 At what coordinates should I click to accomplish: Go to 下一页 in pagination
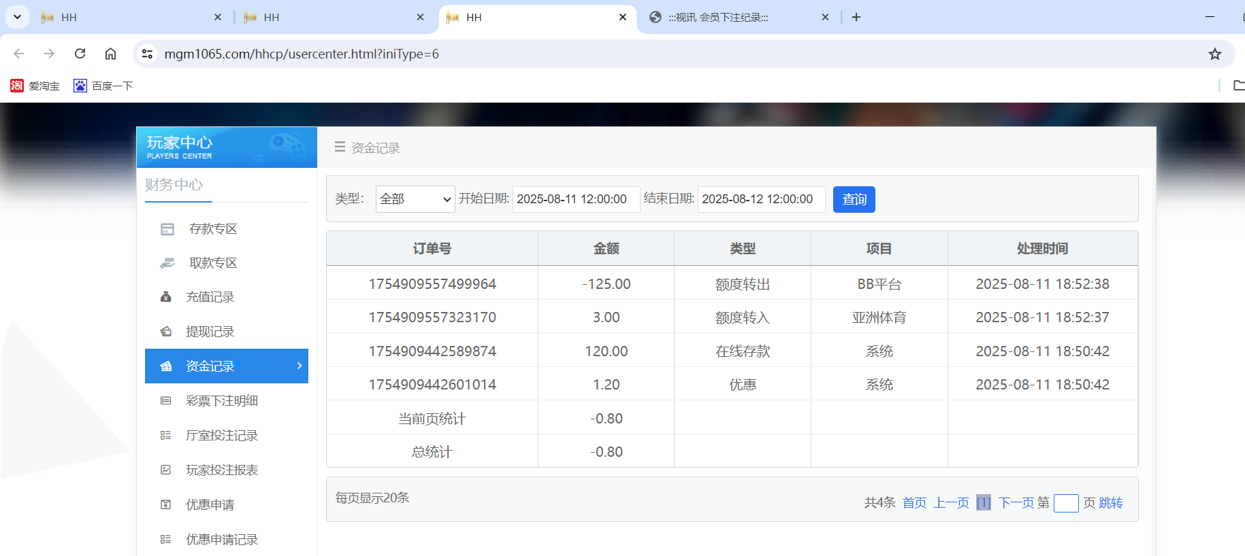pos(1016,503)
